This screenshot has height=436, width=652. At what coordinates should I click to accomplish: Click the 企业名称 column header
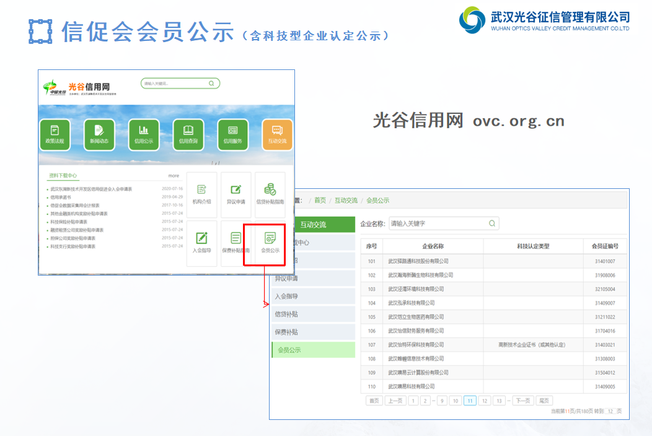pyautogui.click(x=433, y=246)
